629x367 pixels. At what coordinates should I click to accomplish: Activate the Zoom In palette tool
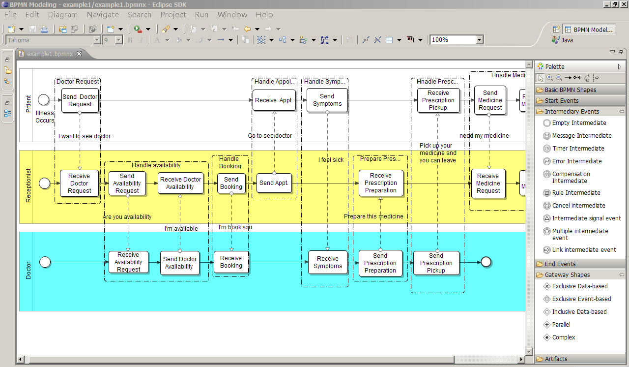point(550,78)
